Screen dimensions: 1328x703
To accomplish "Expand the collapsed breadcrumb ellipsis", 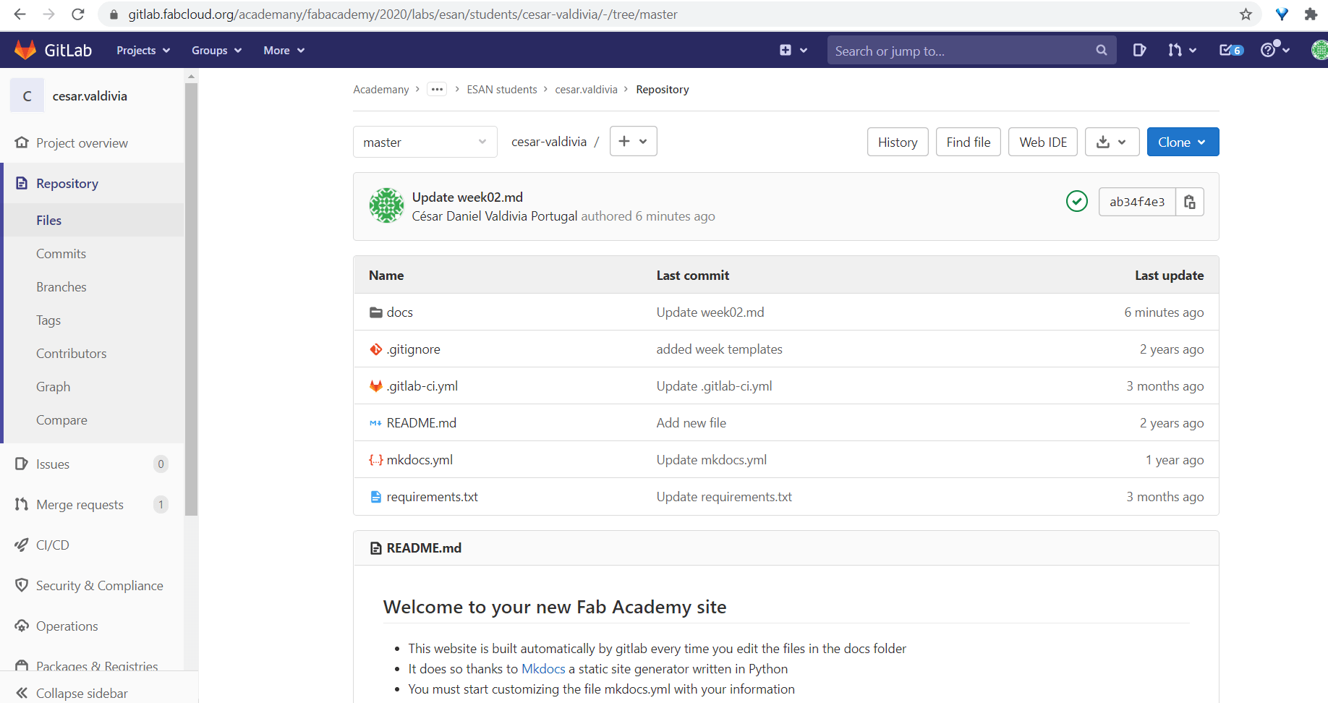I will 437,89.
